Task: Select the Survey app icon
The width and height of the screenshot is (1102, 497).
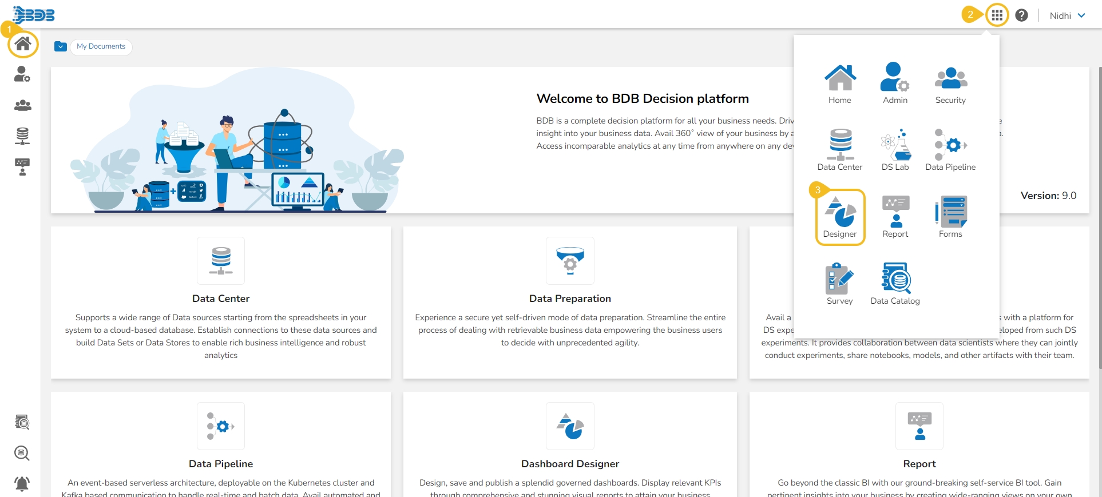Action: click(x=839, y=284)
